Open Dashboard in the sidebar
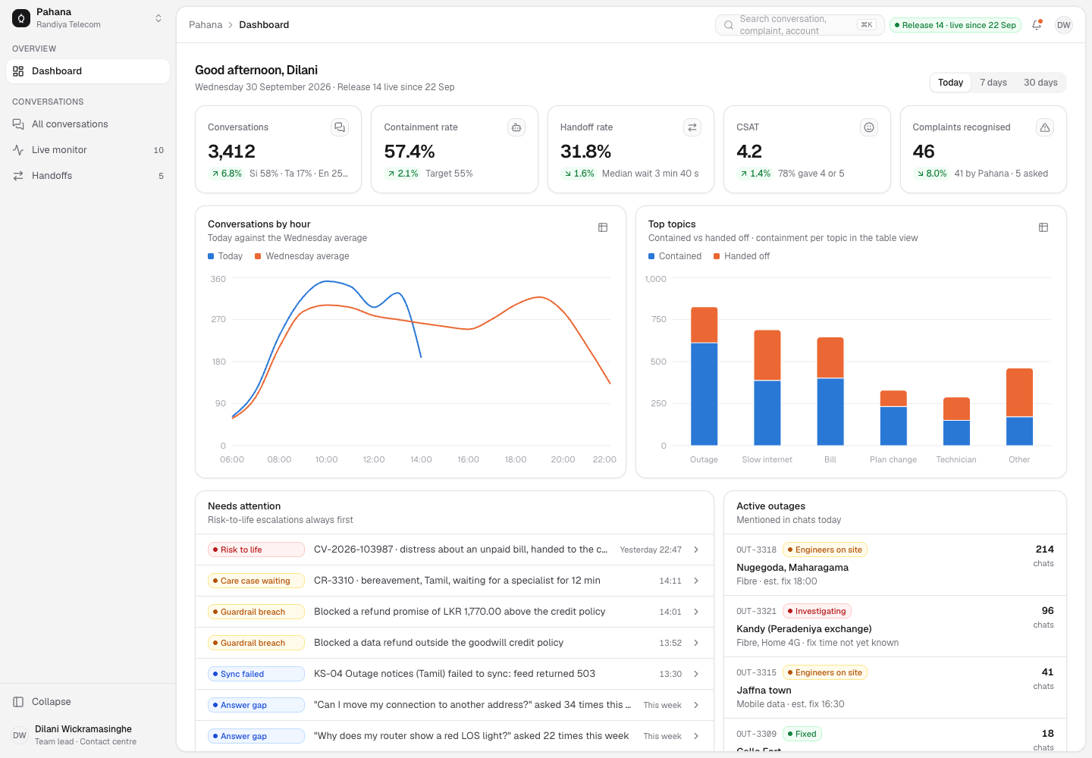This screenshot has height=758, width=1092. click(x=88, y=71)
